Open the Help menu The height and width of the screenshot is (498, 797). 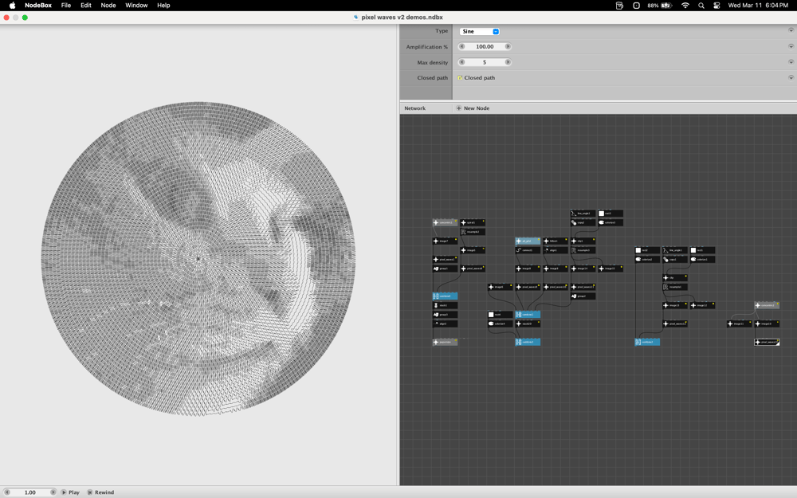point(163,5)
